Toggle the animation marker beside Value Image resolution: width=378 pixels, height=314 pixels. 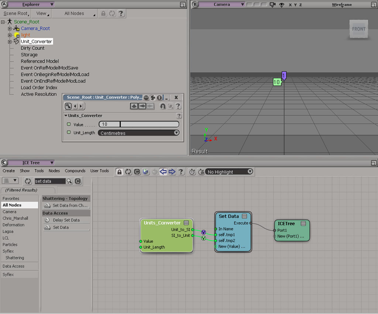pyautogui.click(x=69, y=124)
